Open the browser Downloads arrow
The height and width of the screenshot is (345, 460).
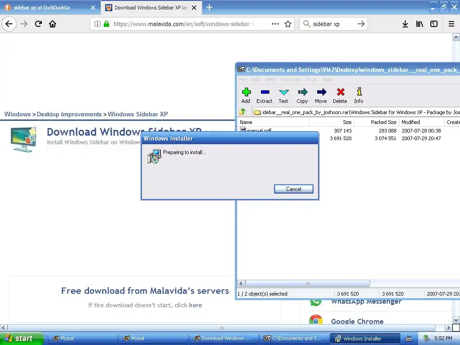405,24
